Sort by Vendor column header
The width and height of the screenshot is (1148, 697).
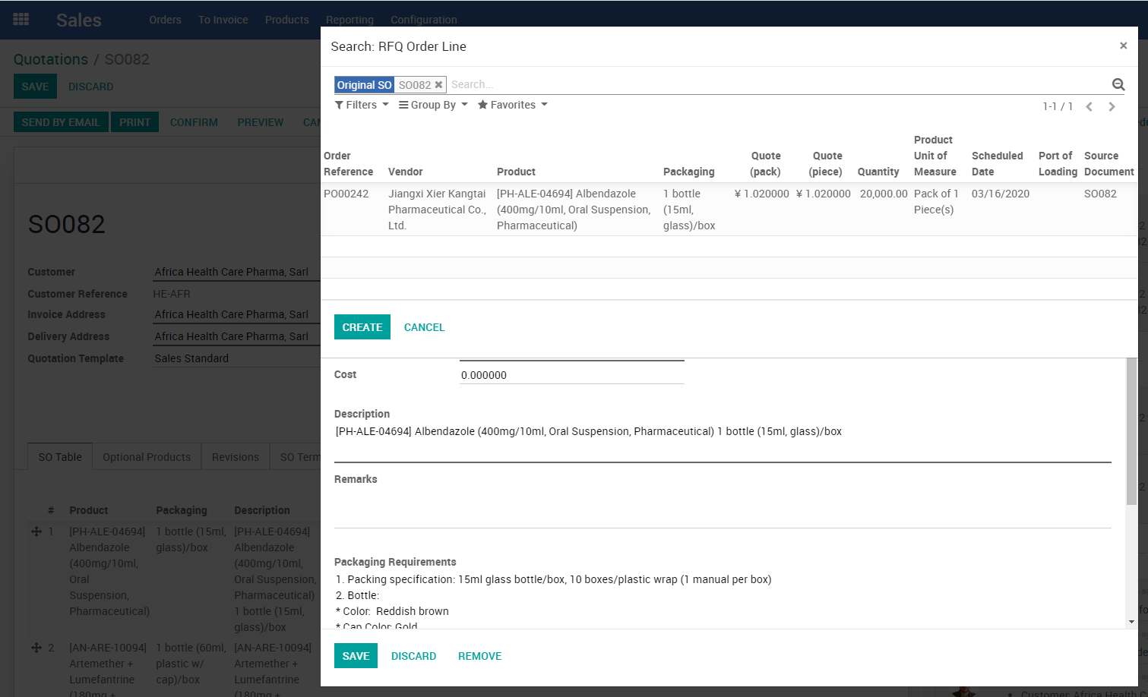406,172
